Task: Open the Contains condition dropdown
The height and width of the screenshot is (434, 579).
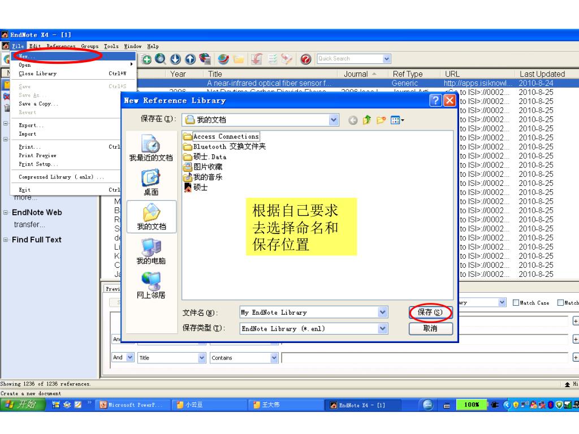Action: pos(274,358)
